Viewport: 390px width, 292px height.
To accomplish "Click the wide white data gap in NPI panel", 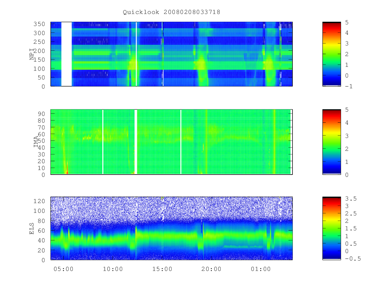I will point(67,54).
